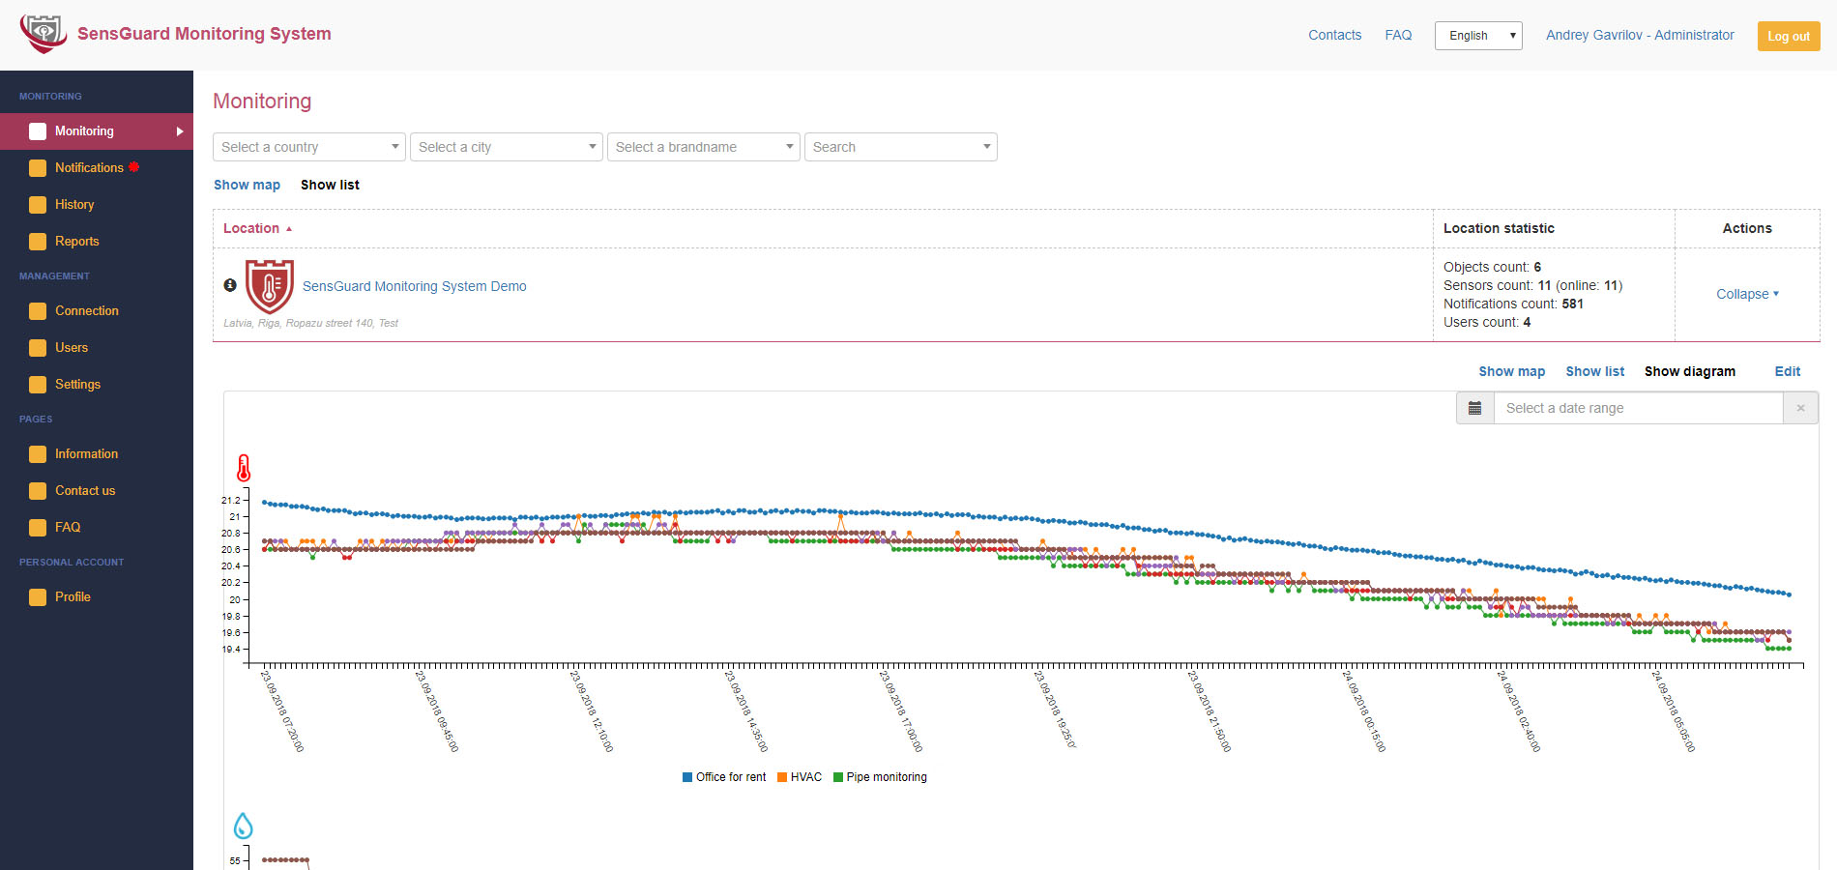Toggle Pipe monitoring legend series
1837x870 pixels.
tap(880, 777)
